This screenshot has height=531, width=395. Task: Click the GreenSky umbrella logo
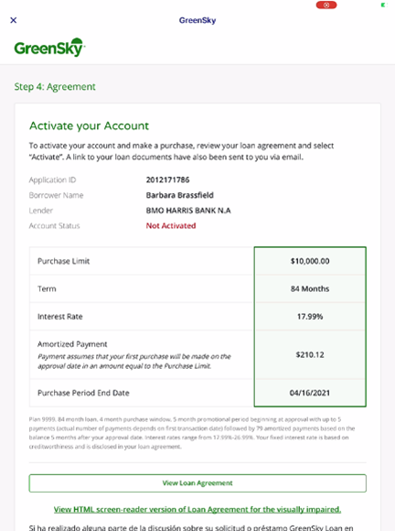(49, 47)
